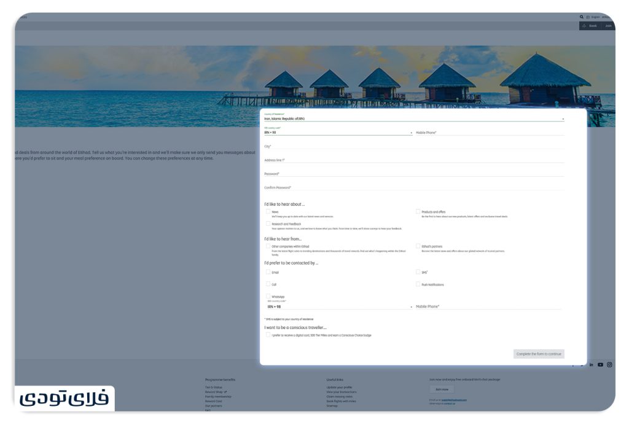Select English language option in header
This screenshot has width=629, height=423.
(x=595, y=17)
